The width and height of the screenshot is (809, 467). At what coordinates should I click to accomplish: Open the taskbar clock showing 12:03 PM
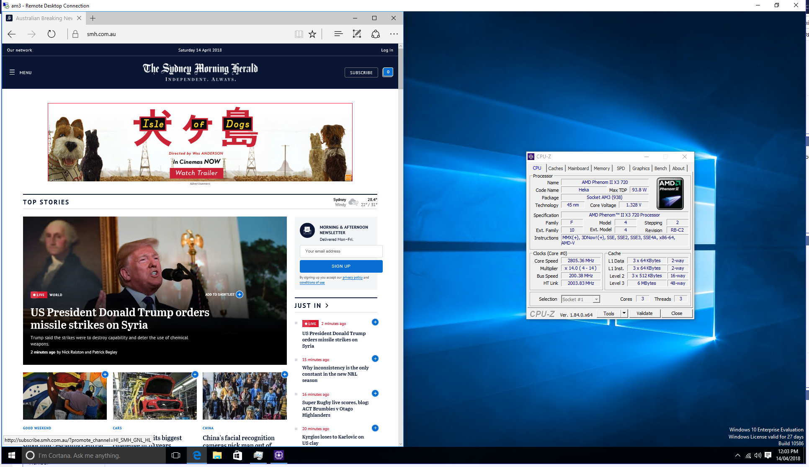[x=788, y=455]
